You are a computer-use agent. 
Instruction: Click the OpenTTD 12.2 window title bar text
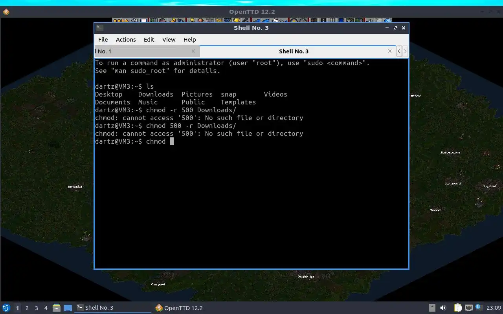click(x=252, y=12)
